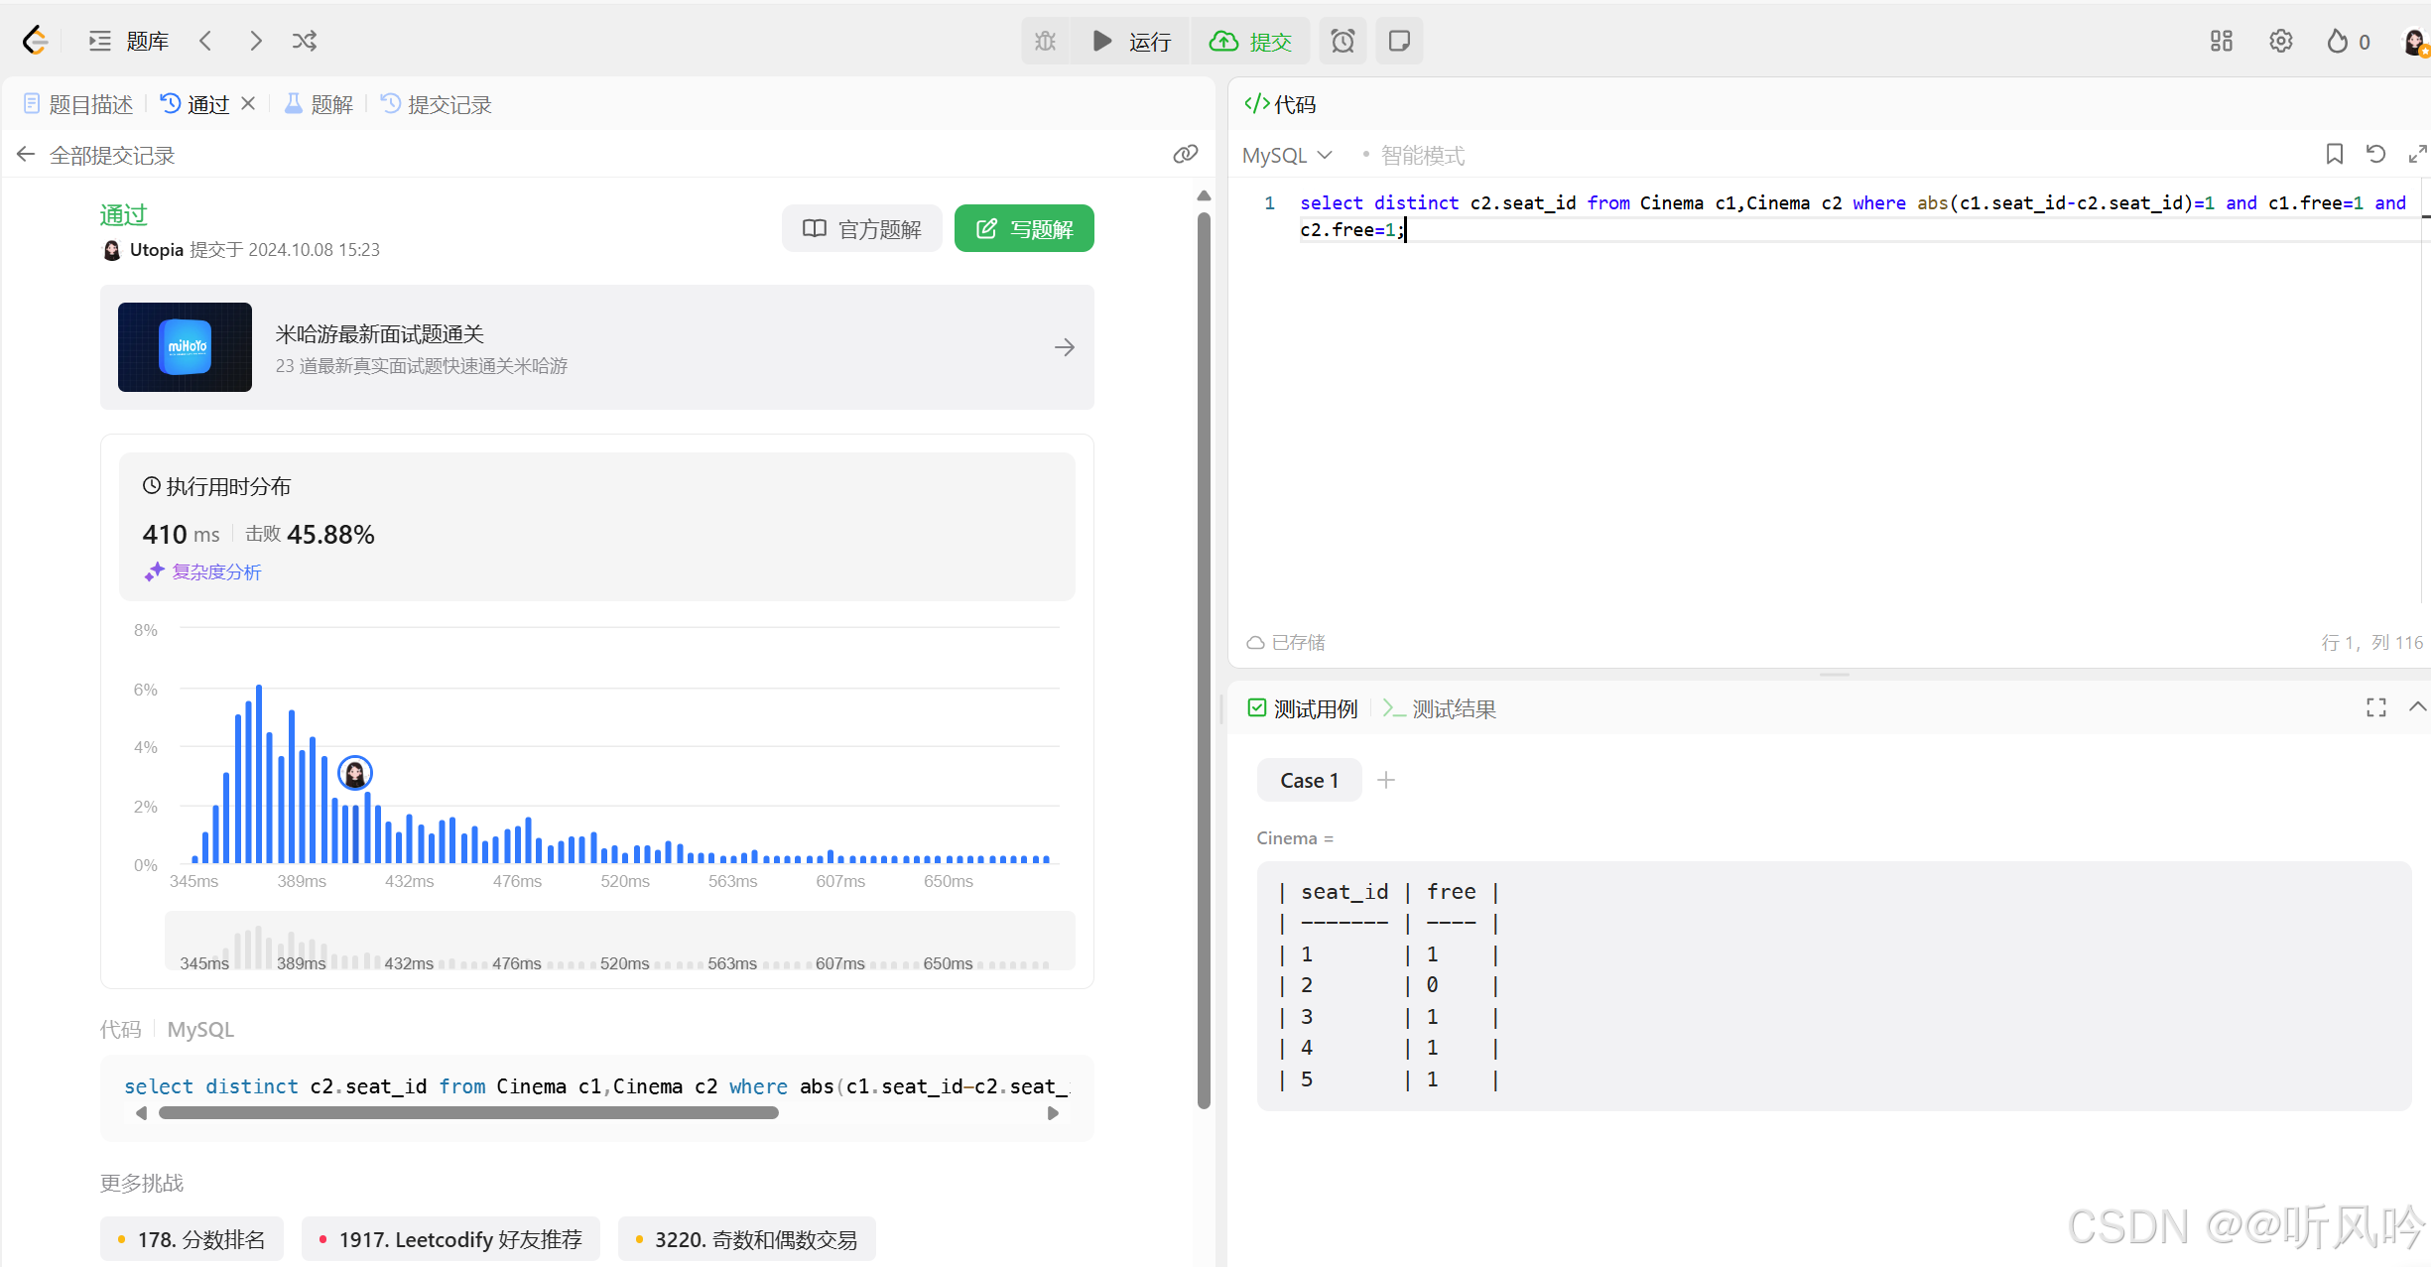Click the banner right arrow icon
The height and width of the screenshot is (1267, 2431).
1065,347
